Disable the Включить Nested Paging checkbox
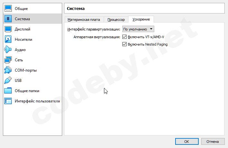This screenshot has height=148, width=228. (x=125, y=44)
